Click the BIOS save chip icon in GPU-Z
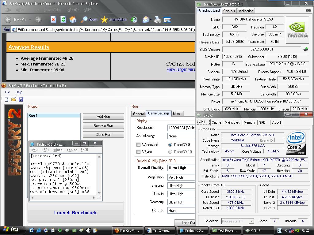314x235 pixels. click(306, 49)
